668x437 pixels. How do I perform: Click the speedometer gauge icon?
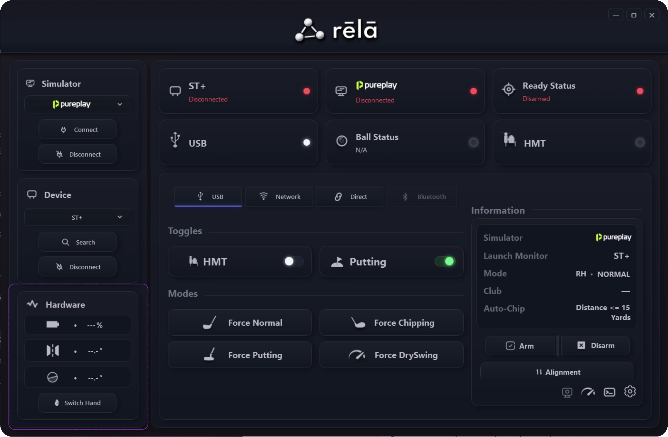588,392
